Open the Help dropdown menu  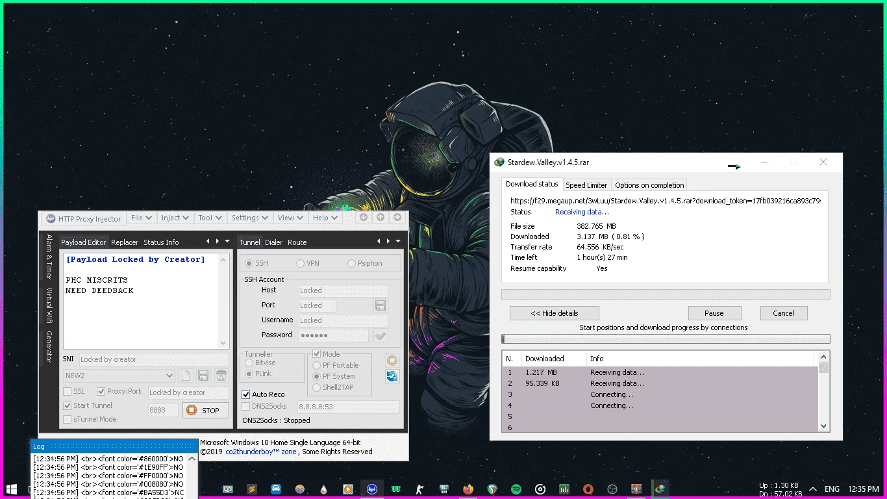325,218
